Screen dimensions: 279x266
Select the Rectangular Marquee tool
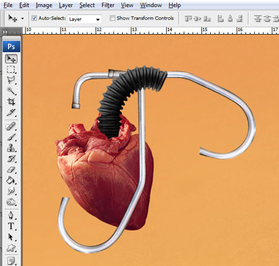coord(11,69)
